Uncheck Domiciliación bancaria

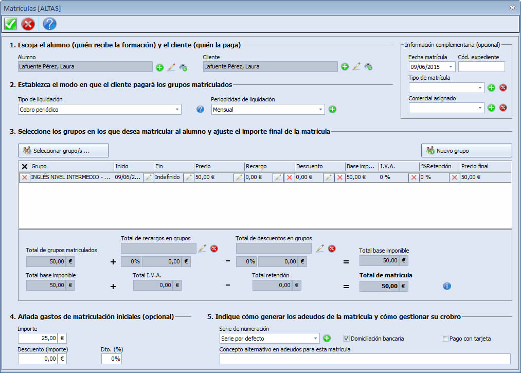coord(346,339)
